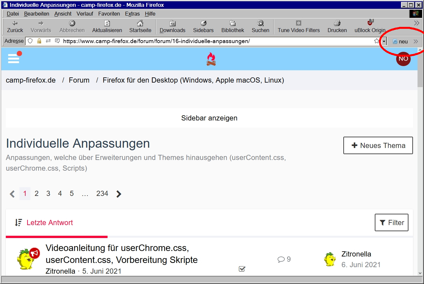The height and width of the screenshot is (284, 424).
Task: Open the 'neu' bookmark
Action: pos(400,41)
